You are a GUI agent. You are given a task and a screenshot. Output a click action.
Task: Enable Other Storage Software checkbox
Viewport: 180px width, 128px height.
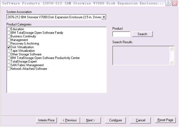9,54
